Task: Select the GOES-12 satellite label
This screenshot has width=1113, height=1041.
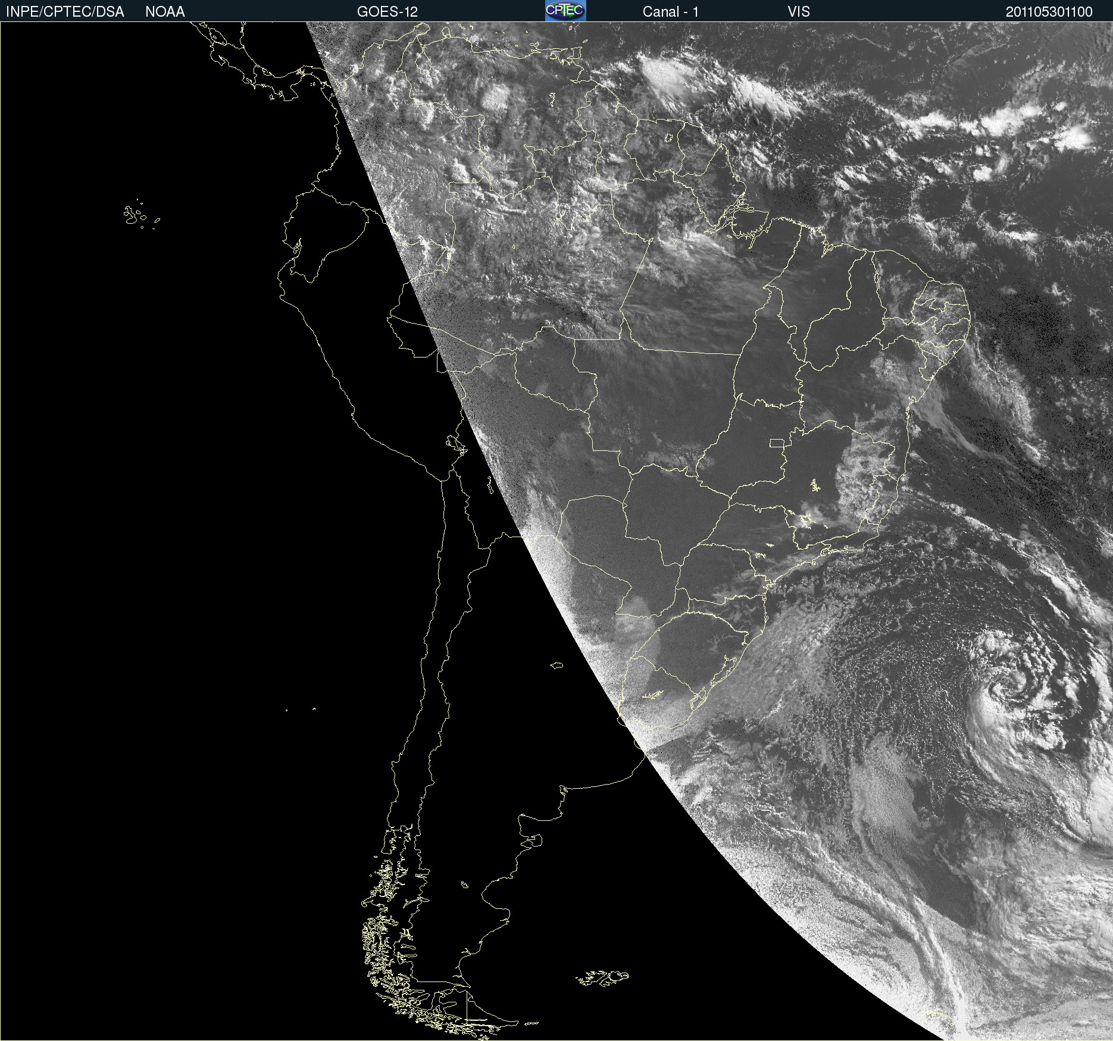Action: (387, 12)
